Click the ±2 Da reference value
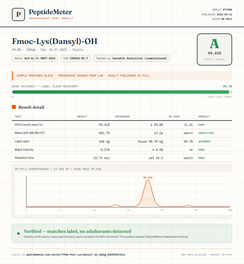244x264 pixels. point(158,133)
